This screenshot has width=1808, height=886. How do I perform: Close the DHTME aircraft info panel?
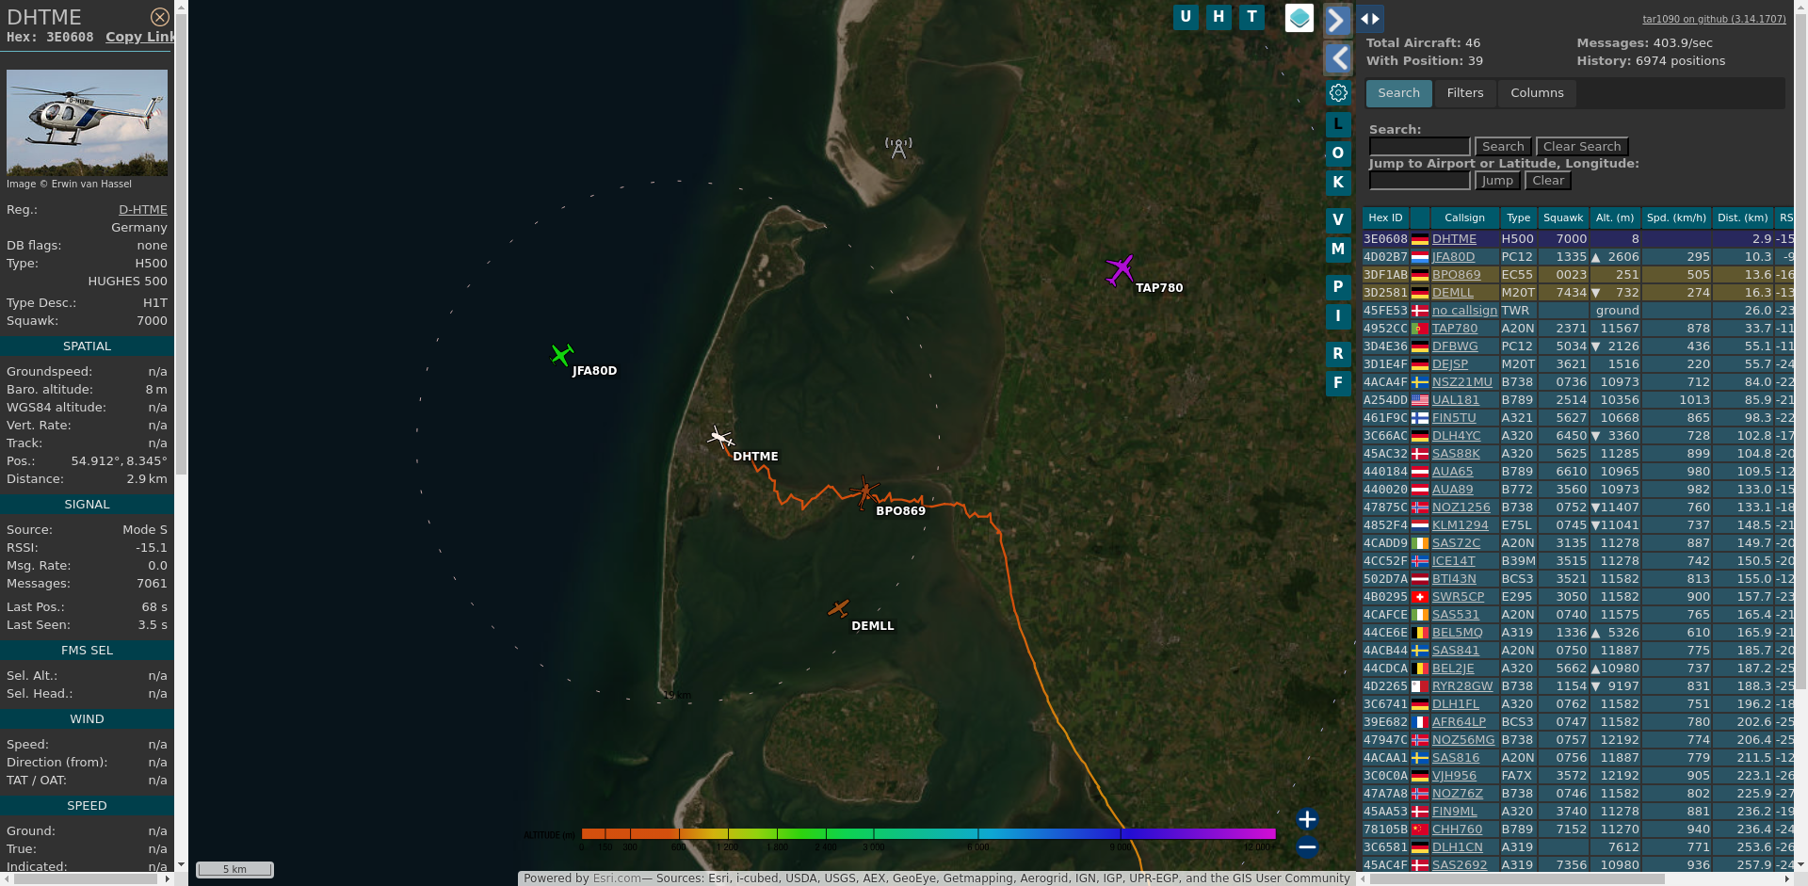[x=160, y=17]
